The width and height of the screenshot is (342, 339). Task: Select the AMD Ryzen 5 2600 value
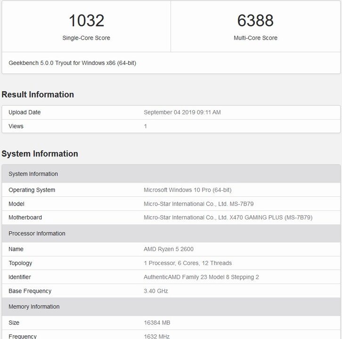[169, 249]
